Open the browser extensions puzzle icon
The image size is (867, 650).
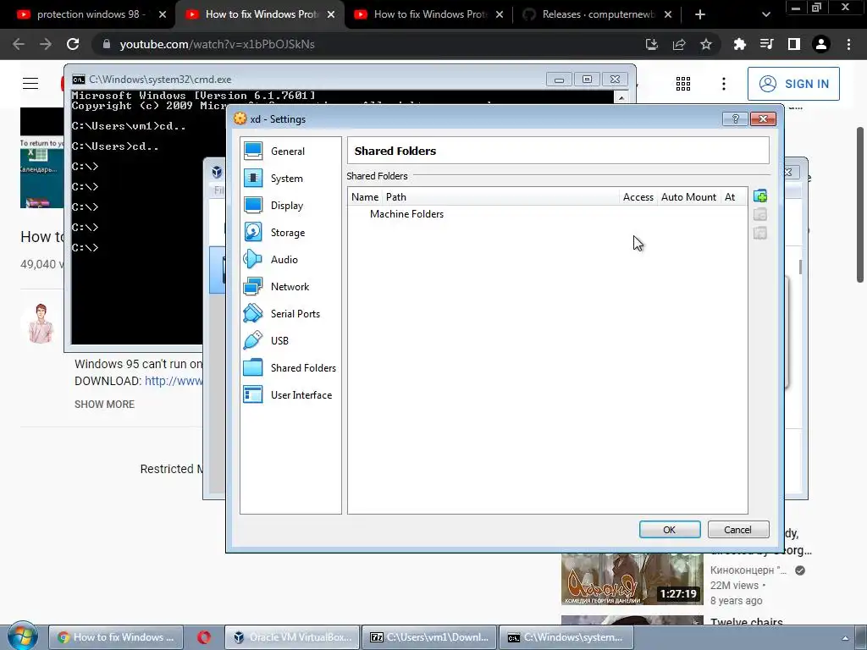740,44
